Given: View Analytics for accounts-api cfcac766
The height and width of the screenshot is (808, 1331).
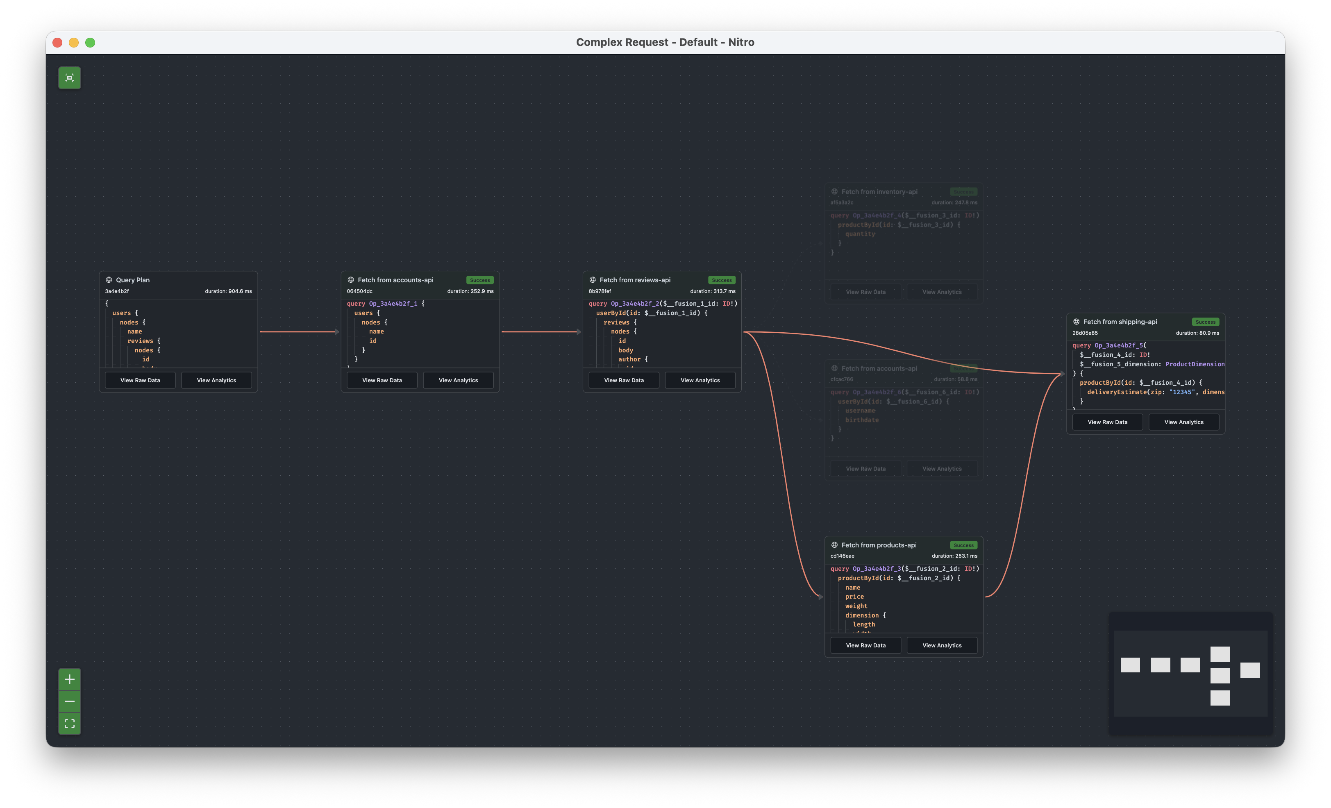Looking at the screenshot, I should point(942,469).
